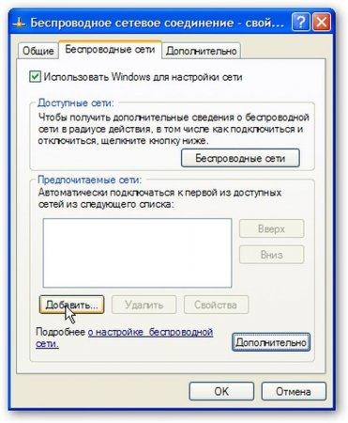Click the Вниз button
Screen dimensions: 348x423
point(271,255)
